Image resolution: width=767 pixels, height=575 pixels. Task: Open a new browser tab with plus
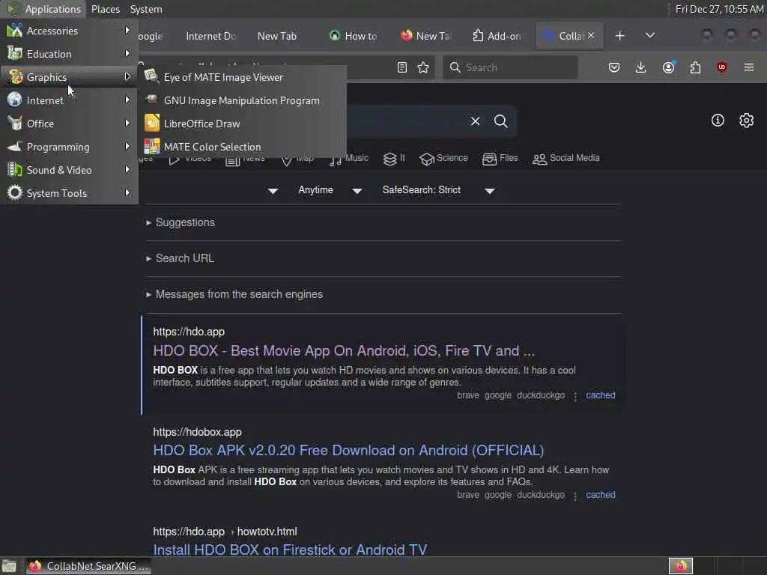coord(619,36)
